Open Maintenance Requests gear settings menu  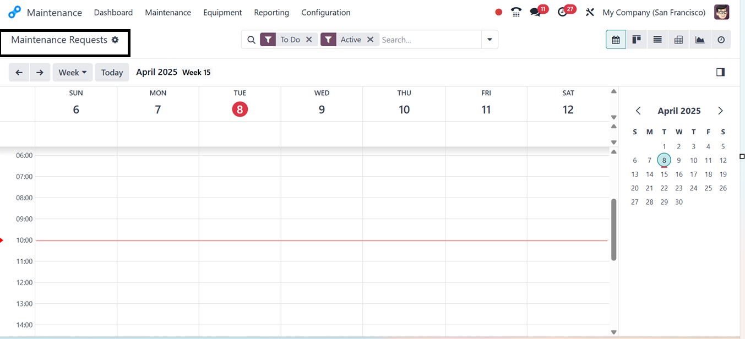[x=115, y=40]
